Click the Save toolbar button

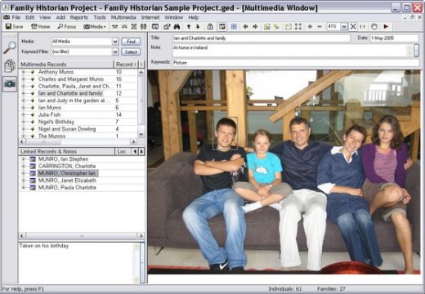tap(14, 26)
